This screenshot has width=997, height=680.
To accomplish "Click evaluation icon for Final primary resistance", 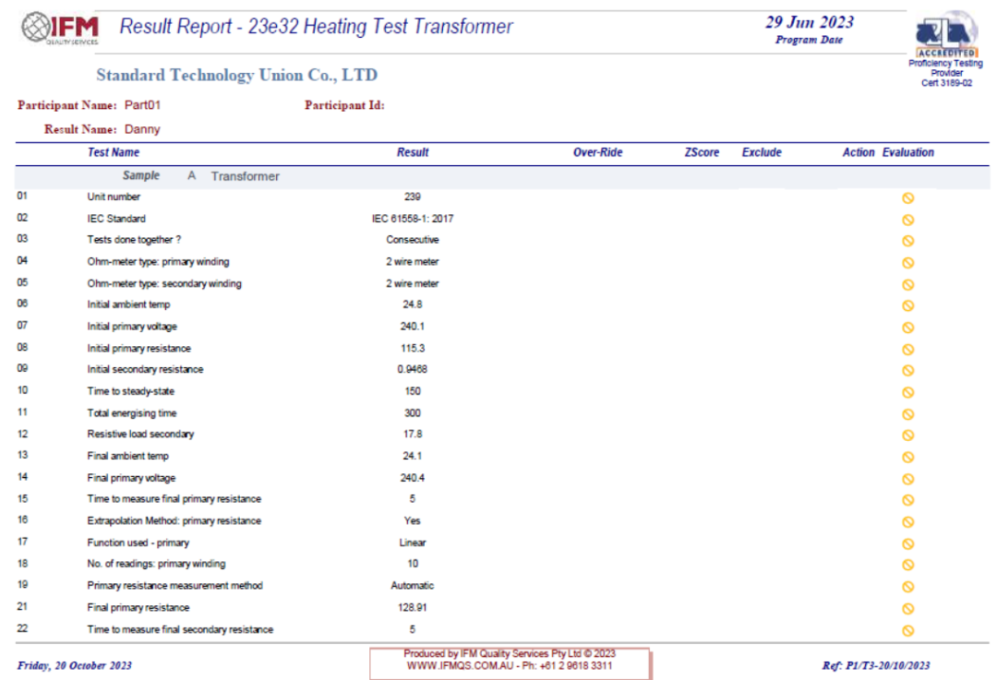I will pos(907,609).
